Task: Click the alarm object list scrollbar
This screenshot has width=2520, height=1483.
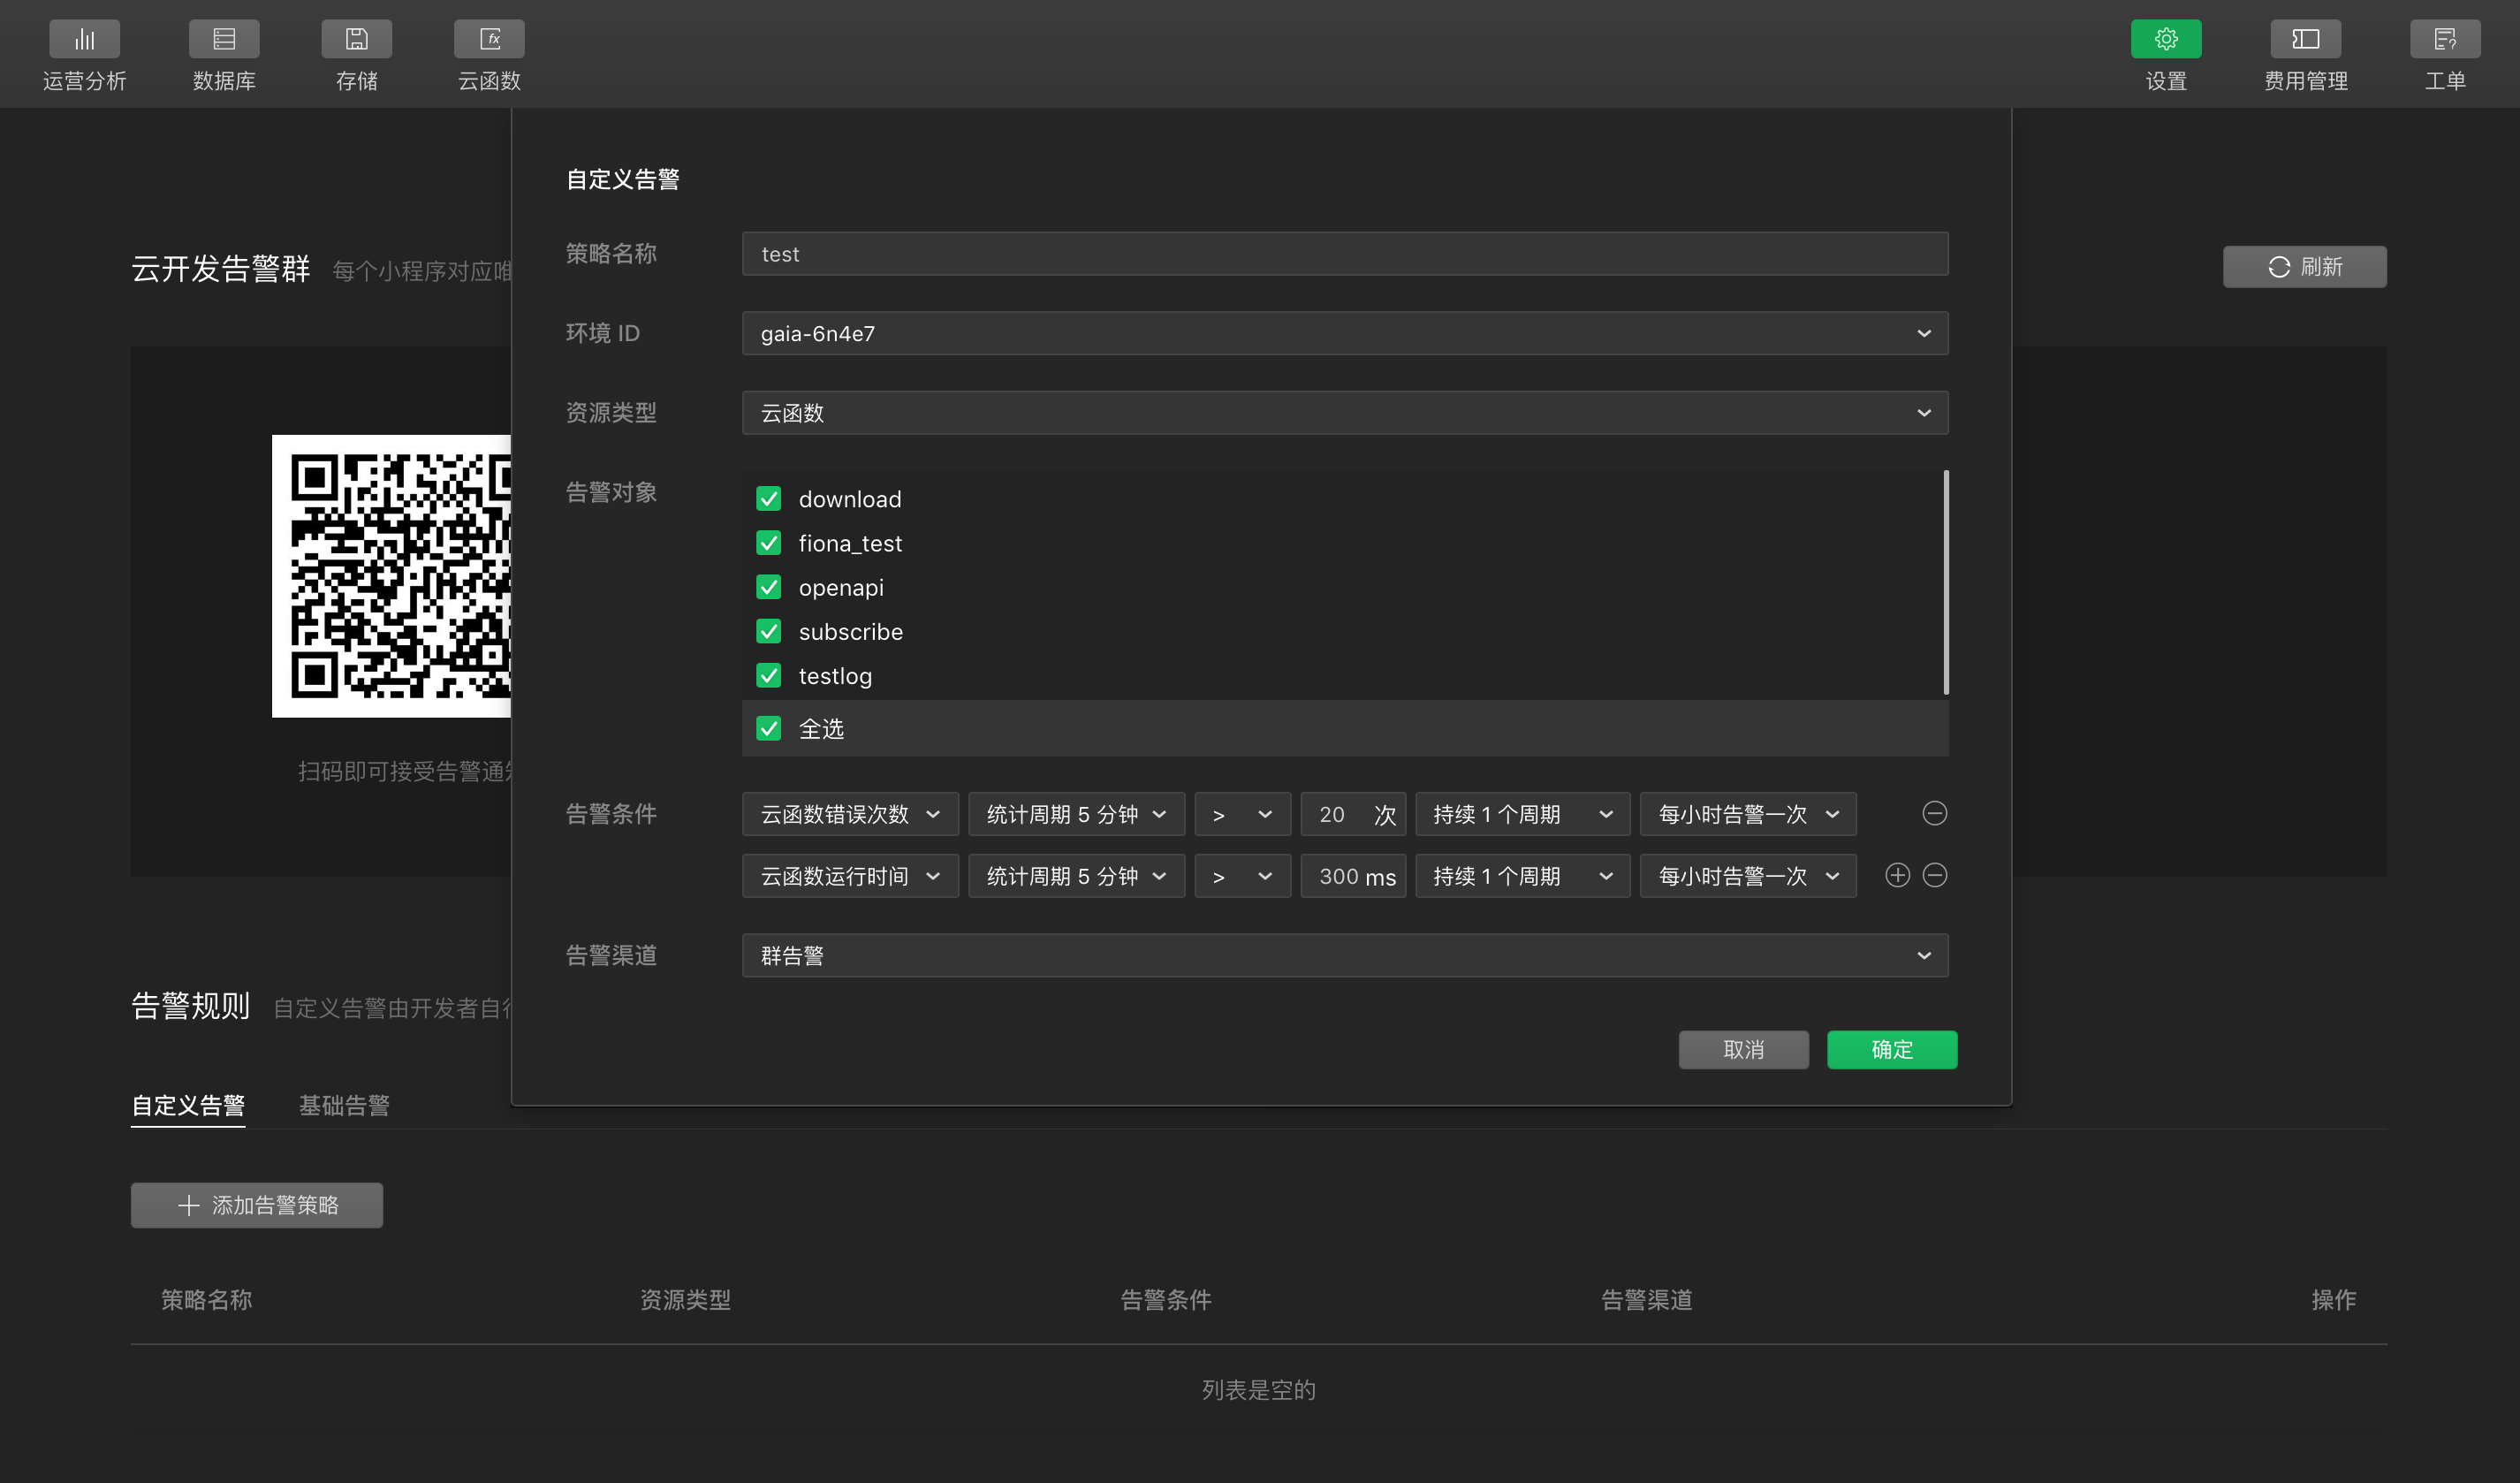Action: pos(1945,582)
